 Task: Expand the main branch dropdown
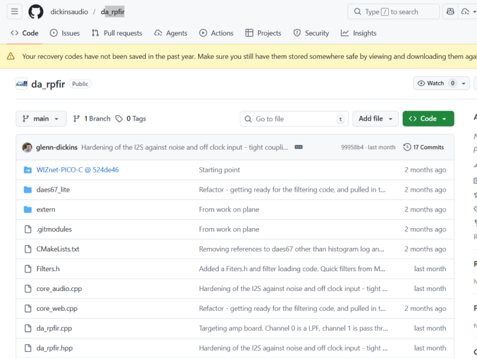[x=40, y=119]
